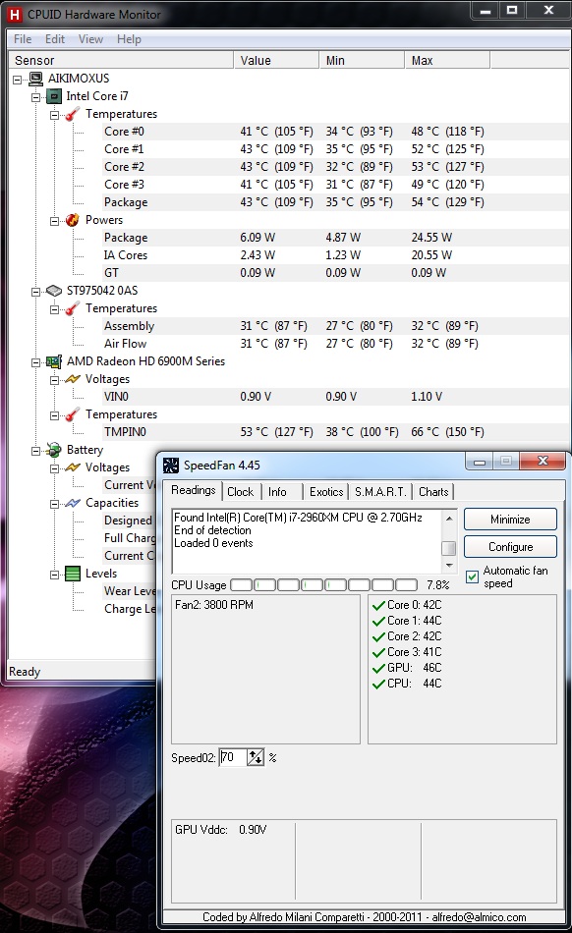This screenshot has width=572, height=933.
Task: Click the Battery icon in the tree
Action: [54, 450]
